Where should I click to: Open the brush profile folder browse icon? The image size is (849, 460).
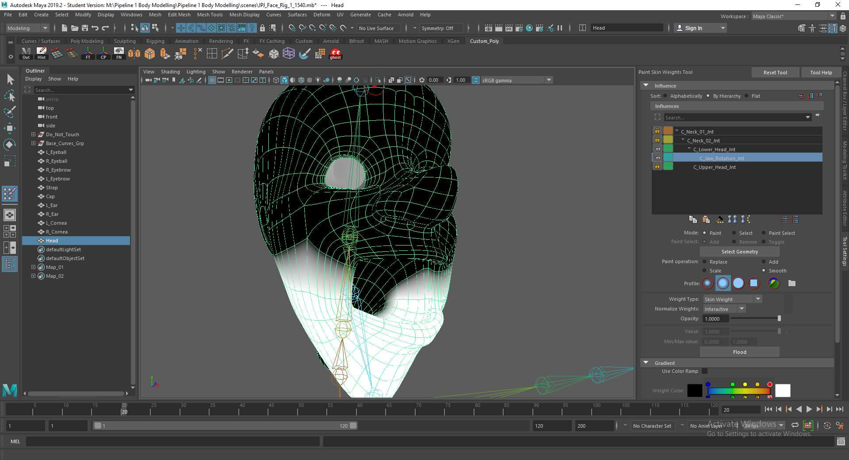pos(792,283)
